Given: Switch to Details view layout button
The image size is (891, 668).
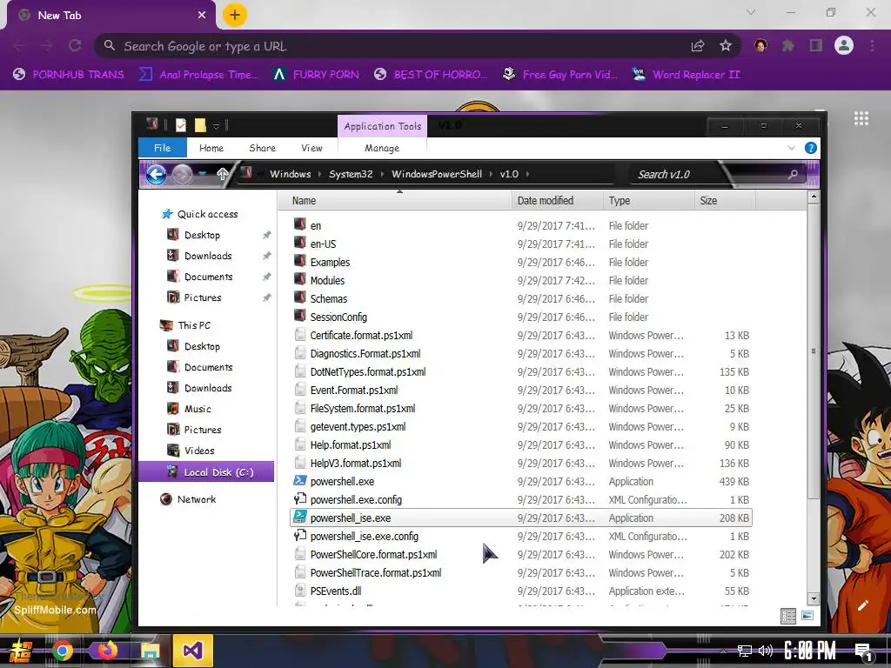Looking at the screenshot, I should (x=788, y=616).
